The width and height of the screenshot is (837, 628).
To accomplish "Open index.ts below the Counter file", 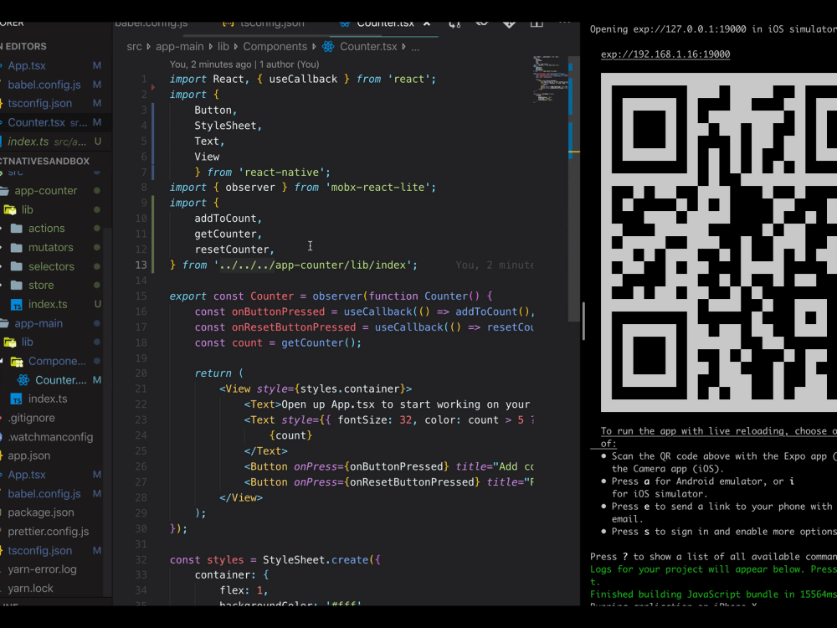I will tap(48, 399).
